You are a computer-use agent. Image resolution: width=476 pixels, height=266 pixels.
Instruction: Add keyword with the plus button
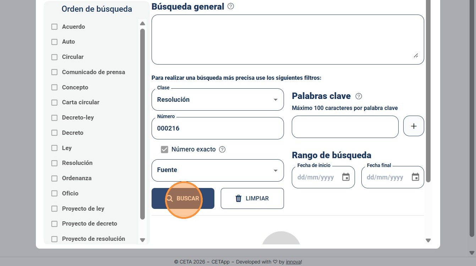coord(414,126)
